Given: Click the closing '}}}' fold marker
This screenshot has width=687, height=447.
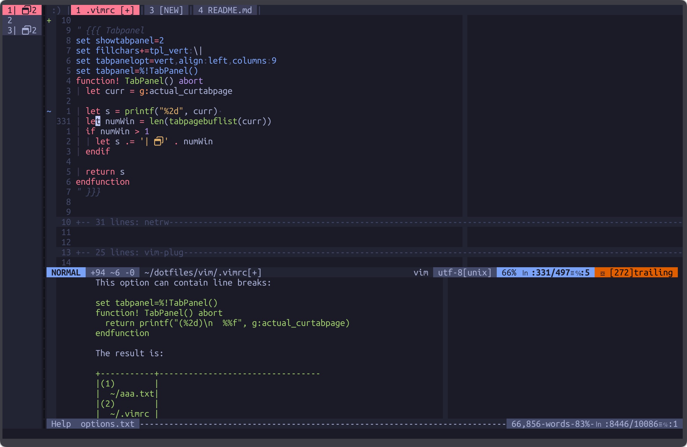Looking at the screenshot, I should tap(89, 192).
